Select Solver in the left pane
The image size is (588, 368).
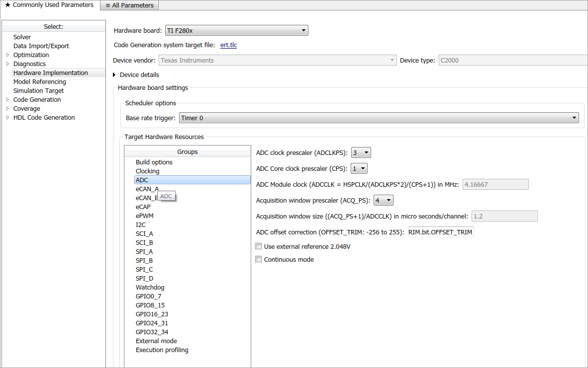point(22,37)
